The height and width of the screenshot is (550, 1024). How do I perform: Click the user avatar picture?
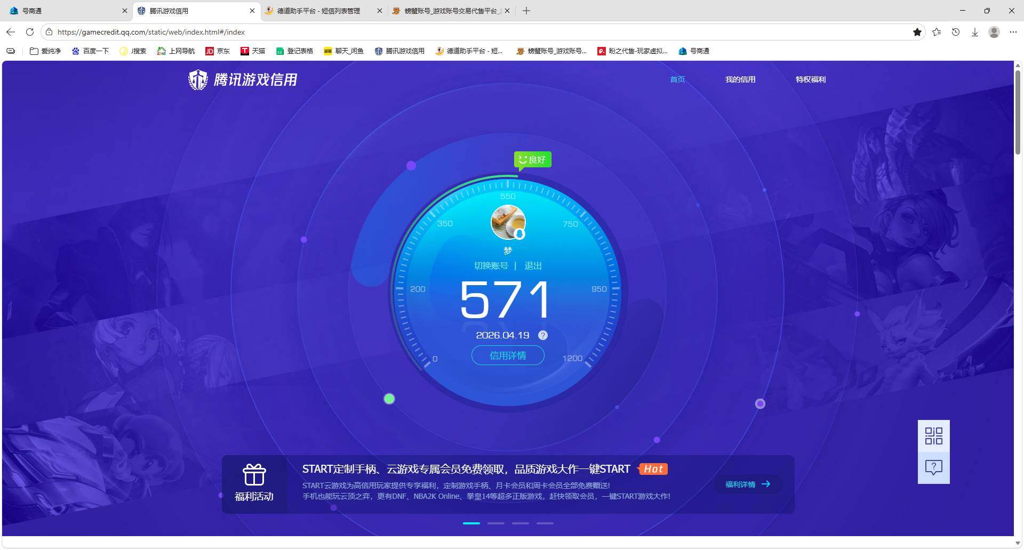(508, 222)
